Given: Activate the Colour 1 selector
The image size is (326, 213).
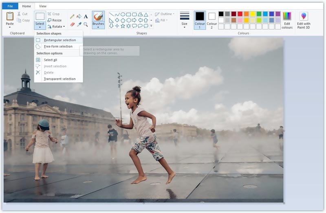Looking at the screenshot, I should coord(200,20).
